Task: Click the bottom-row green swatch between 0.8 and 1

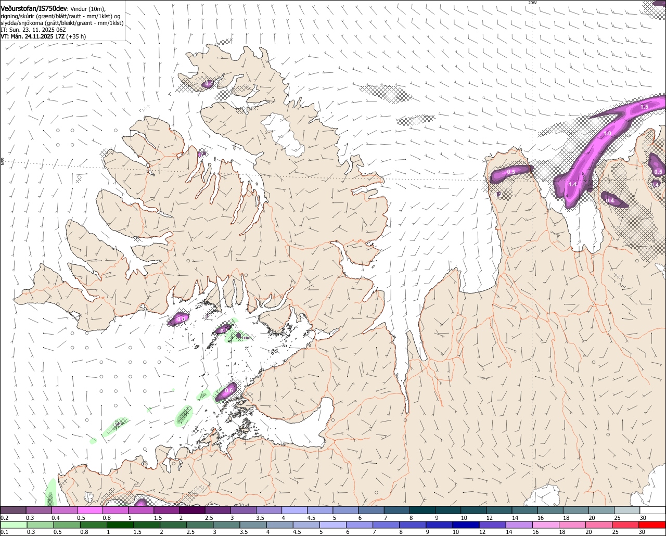Action: point(94,525)
